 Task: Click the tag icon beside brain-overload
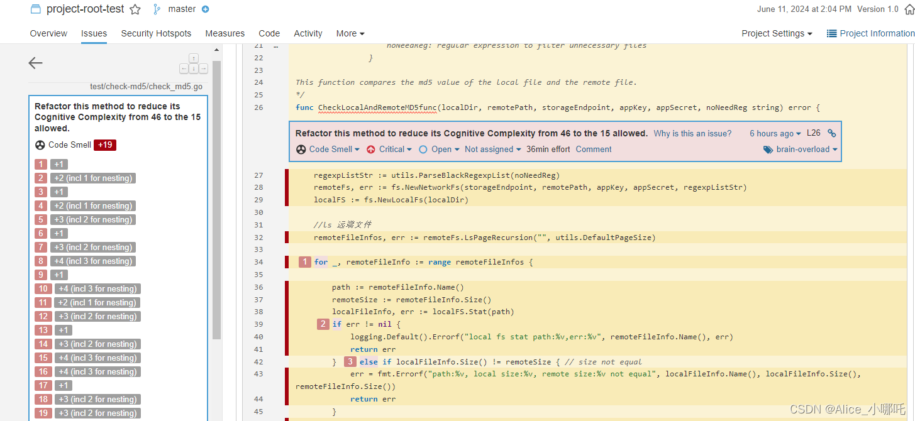768,149
